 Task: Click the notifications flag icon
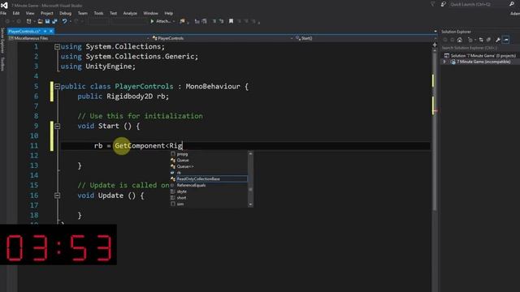(433, 4)
